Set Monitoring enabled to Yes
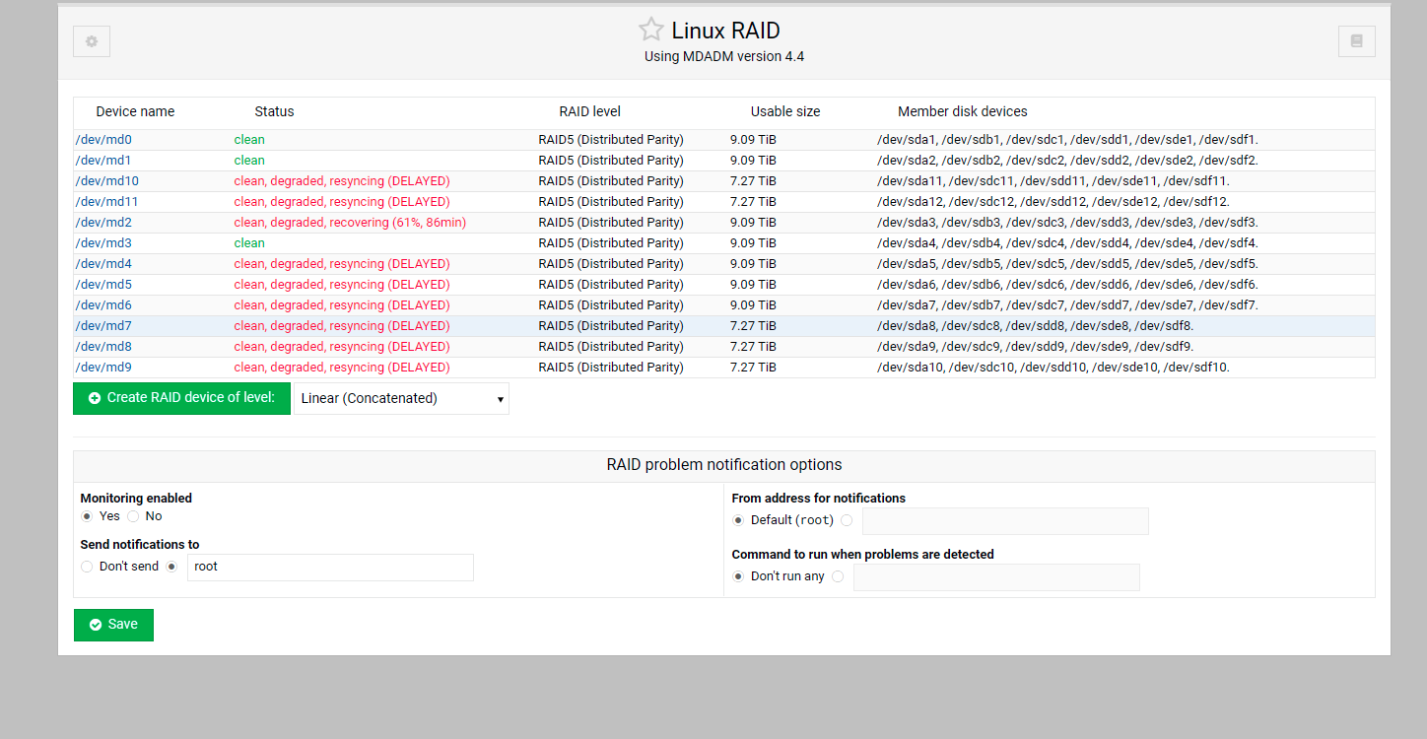The height and width of the screenshot is (739, 1427). [x=87, y=516]
